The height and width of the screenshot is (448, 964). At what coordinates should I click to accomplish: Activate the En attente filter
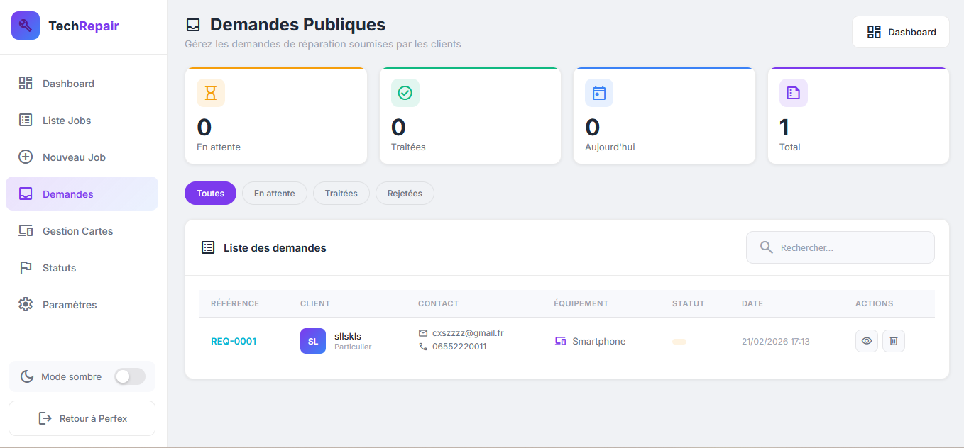point(274,193)
